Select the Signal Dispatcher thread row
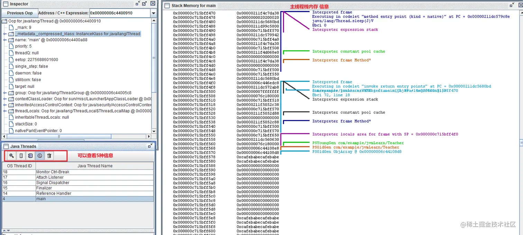This screenshot has width=523, height=235. [78, 183]
